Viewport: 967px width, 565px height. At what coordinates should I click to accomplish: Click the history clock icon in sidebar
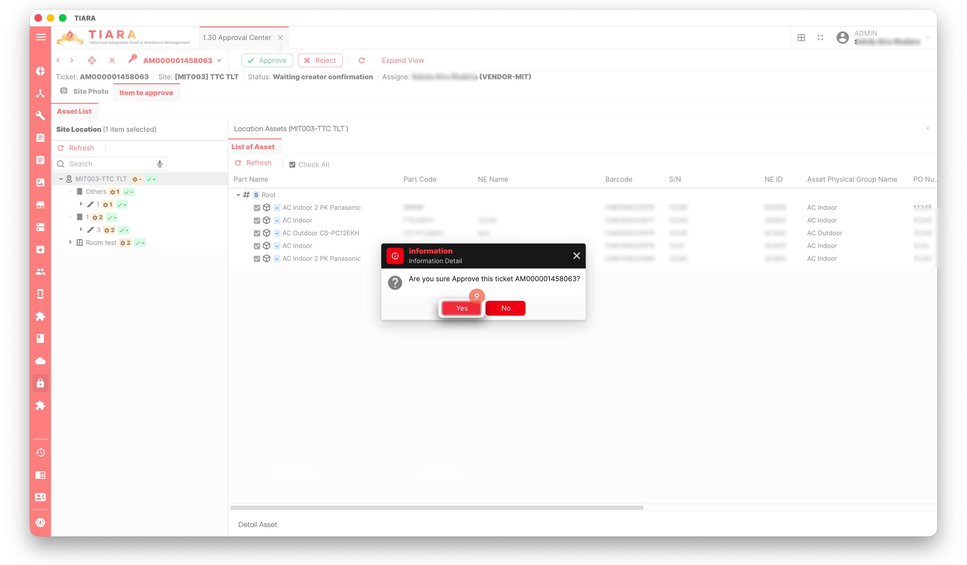pyautogui.click(x=40, y=453)
